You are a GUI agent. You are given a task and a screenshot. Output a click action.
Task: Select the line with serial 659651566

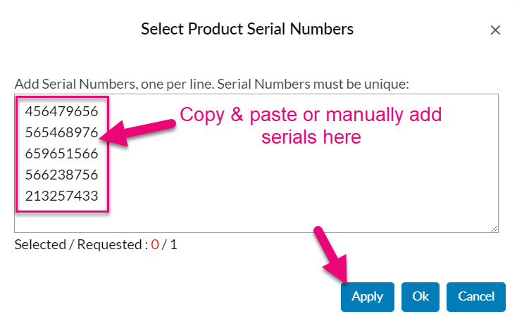click(x=62, y=153)
